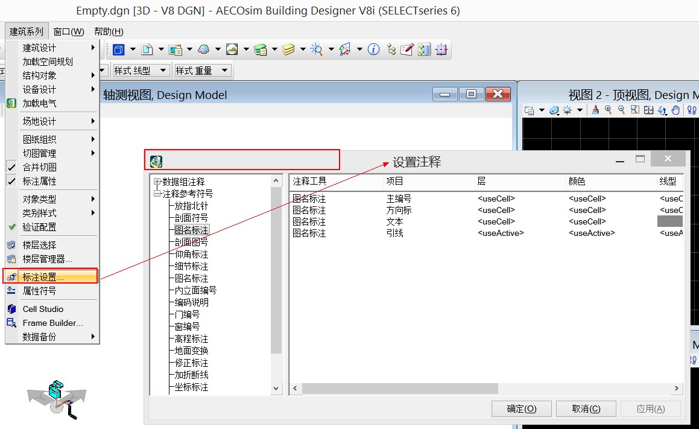Click <useActive> in the 层 column
Screen dimensions: 699x429
[501, 233]
